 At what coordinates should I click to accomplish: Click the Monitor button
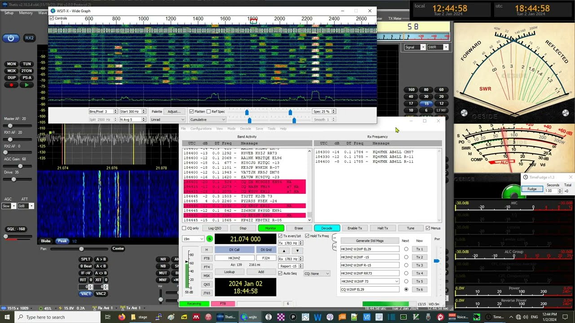[x=271, y=228]
